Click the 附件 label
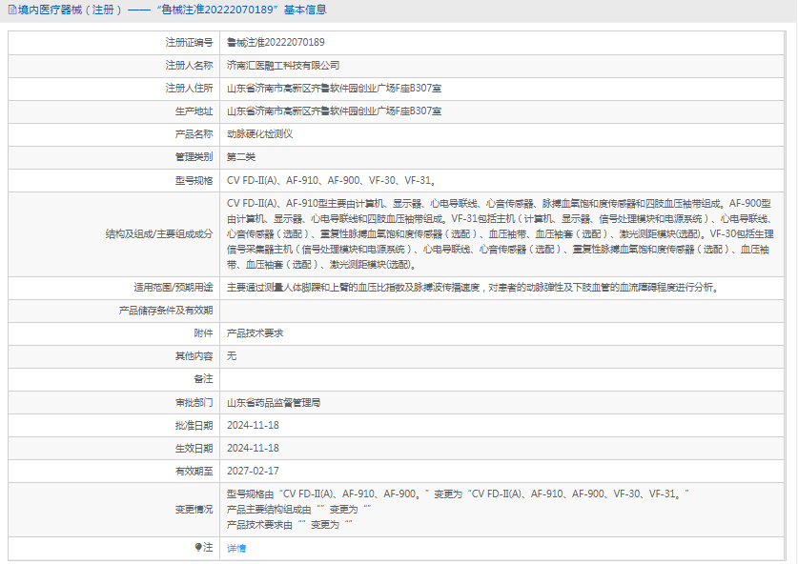Image resolution: width=798 pixels, height=564 pixels. 203,333
